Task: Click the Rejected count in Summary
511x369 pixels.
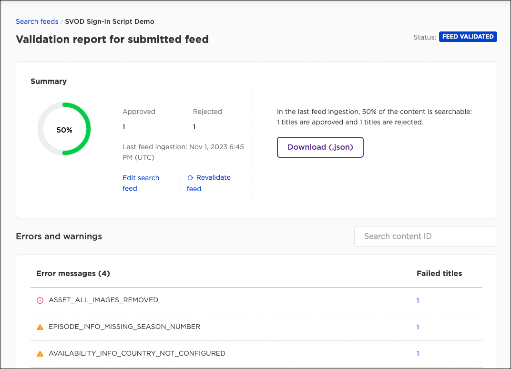Action: (194, 127)
